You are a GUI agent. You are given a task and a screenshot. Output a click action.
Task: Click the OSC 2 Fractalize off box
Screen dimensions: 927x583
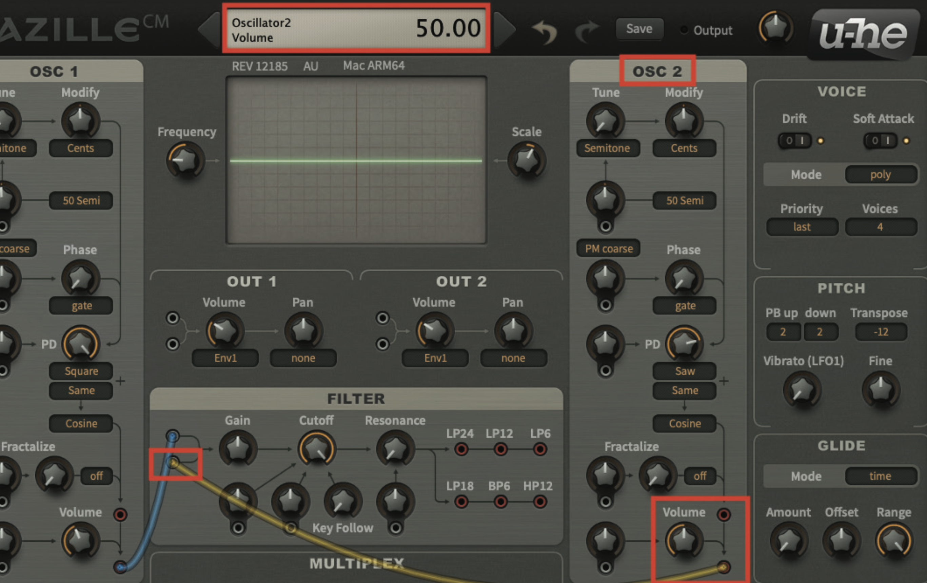click(699, 476)
